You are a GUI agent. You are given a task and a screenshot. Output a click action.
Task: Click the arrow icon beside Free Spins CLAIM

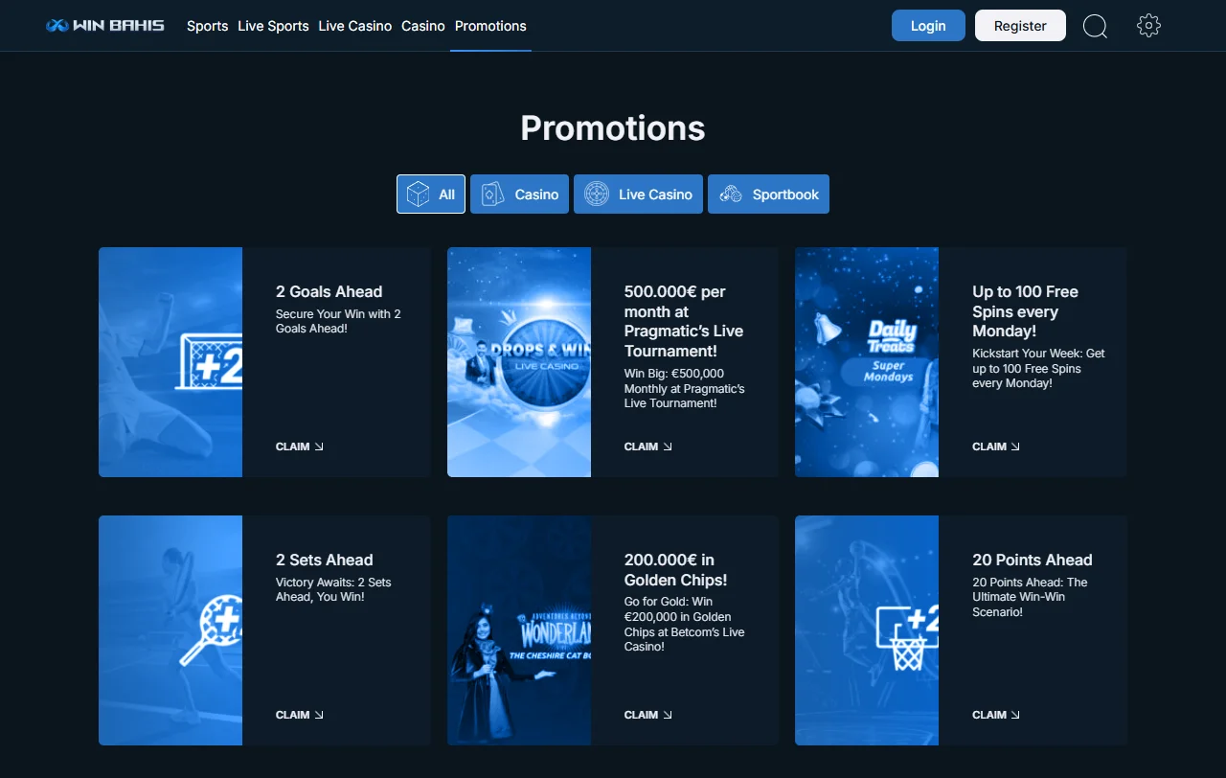(x=1015, y=446)
